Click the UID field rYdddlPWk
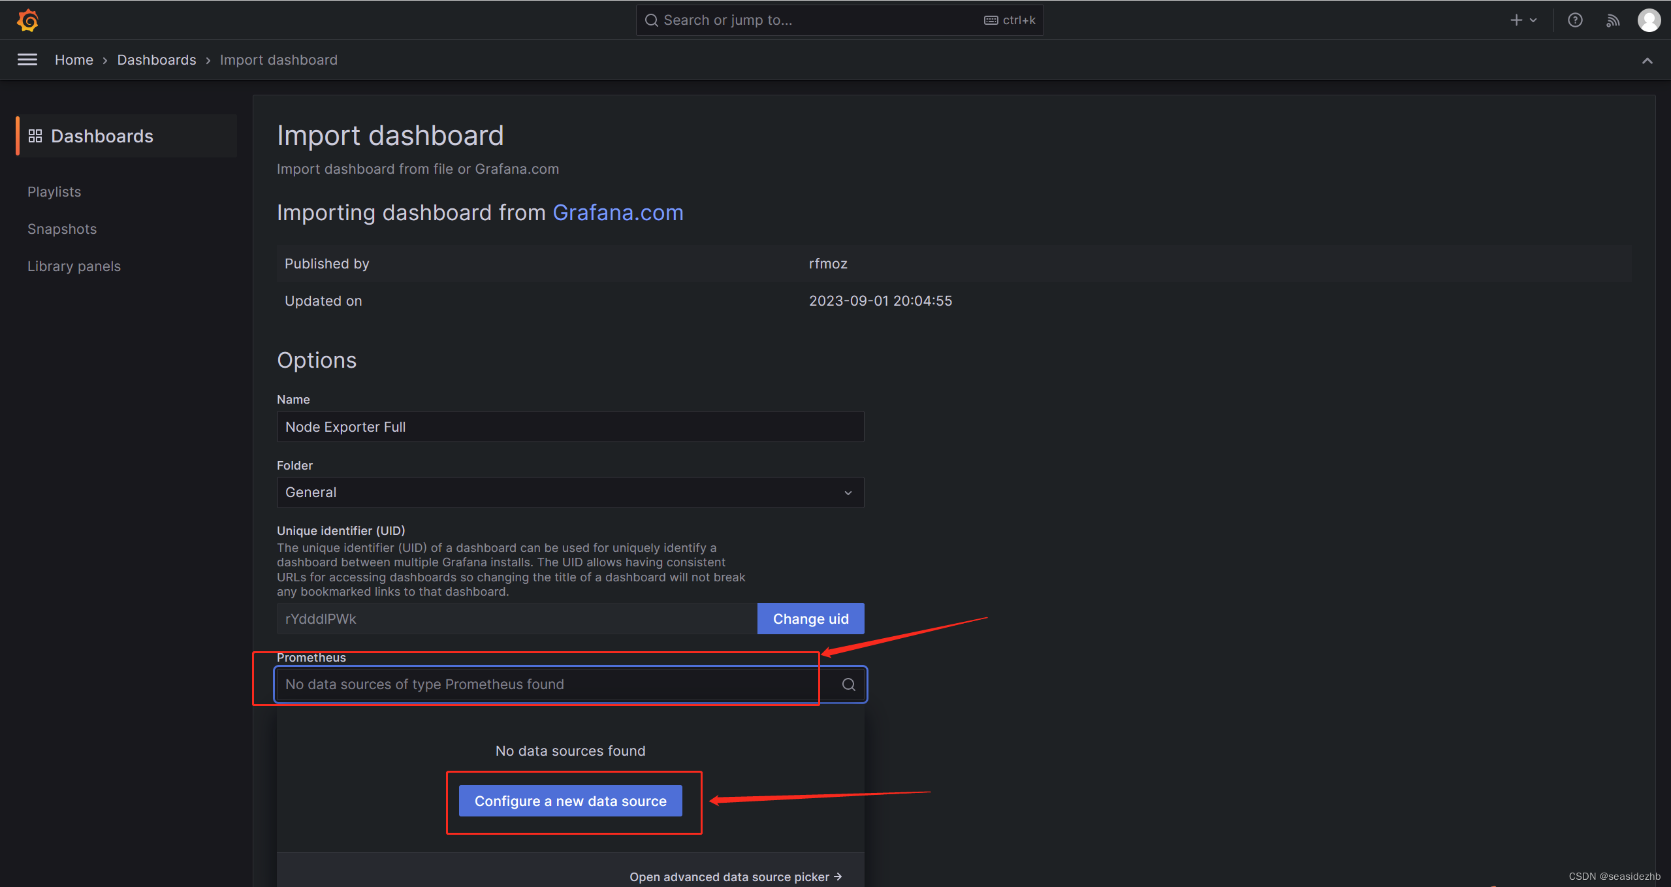This screenshot has height=887, width=1671. (x=517, y=619)
